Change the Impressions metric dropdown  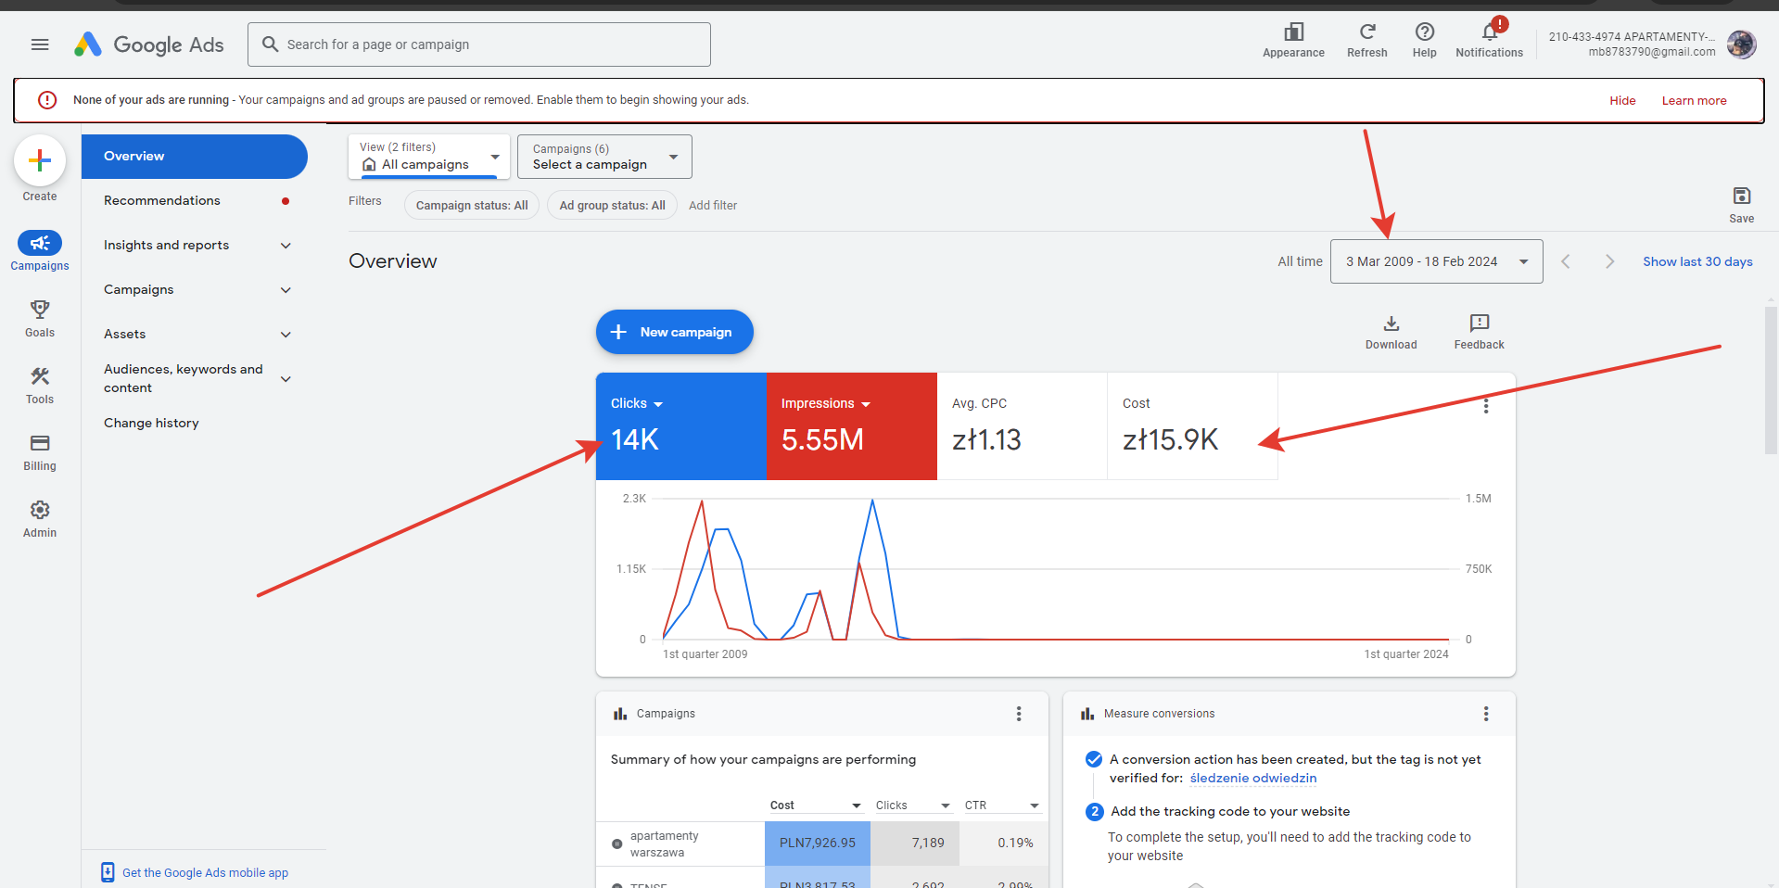click(826, 403)
